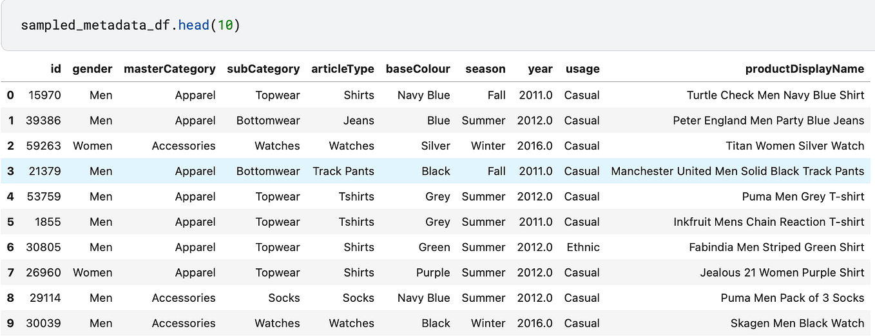
Task: Select the articleType column header
Action: (x=343, y=69)
